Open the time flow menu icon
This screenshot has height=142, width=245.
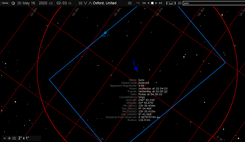pos(130,3)
